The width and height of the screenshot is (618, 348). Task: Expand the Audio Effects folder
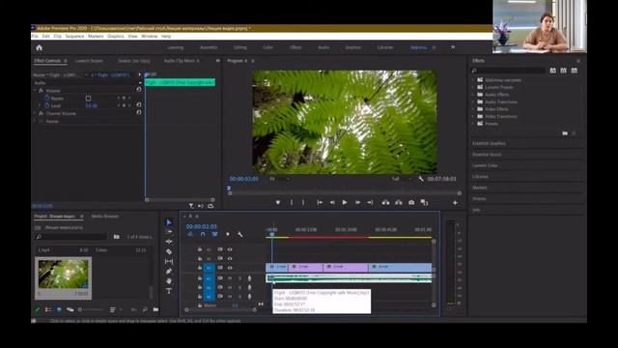pos(473,95)
